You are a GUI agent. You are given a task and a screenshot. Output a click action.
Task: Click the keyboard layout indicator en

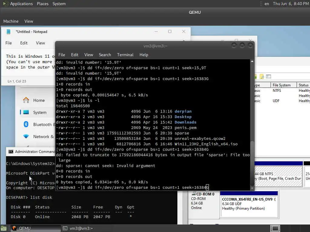(x=266, y=4)
